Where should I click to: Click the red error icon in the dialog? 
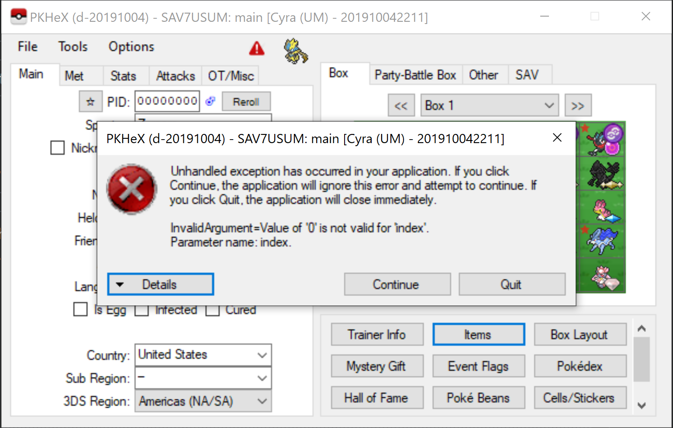click(x=132, y=189)
